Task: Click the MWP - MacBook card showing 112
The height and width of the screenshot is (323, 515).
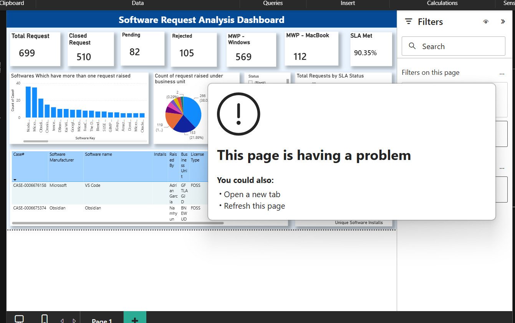Action: pos(311,48)
